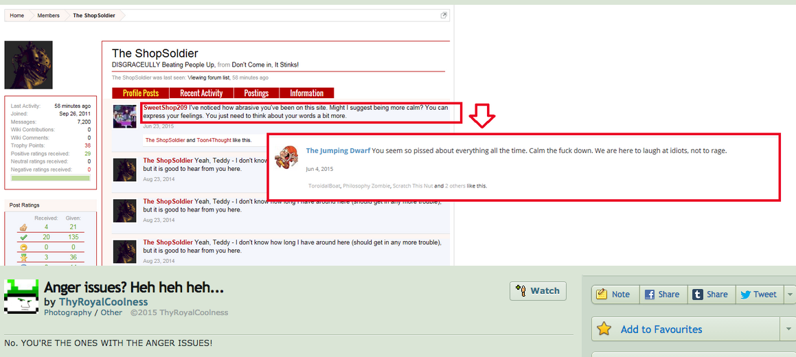Click the pop-out icon beside the breadcrumb bar
This screenshot has height=357, width=796.
444,15
